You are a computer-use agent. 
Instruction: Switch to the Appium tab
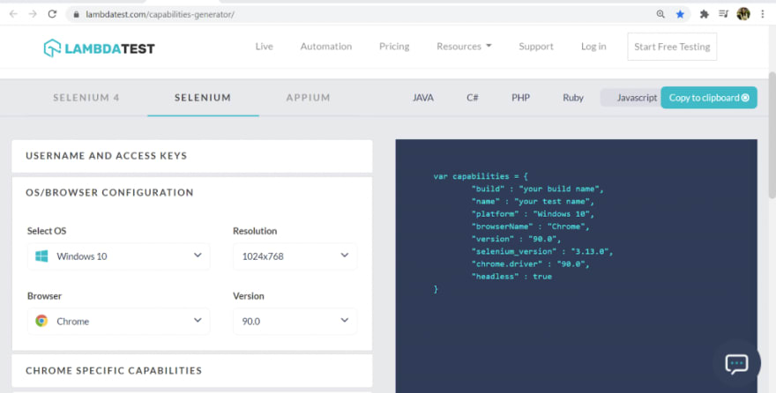pos(308,98)
